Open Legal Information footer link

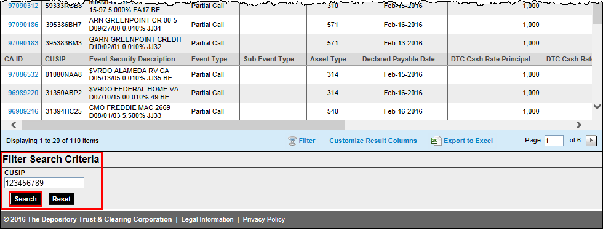[x=207, y=219]
